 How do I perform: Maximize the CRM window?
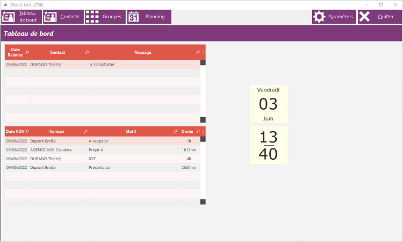pyautogui.click(x=381, y=5)
